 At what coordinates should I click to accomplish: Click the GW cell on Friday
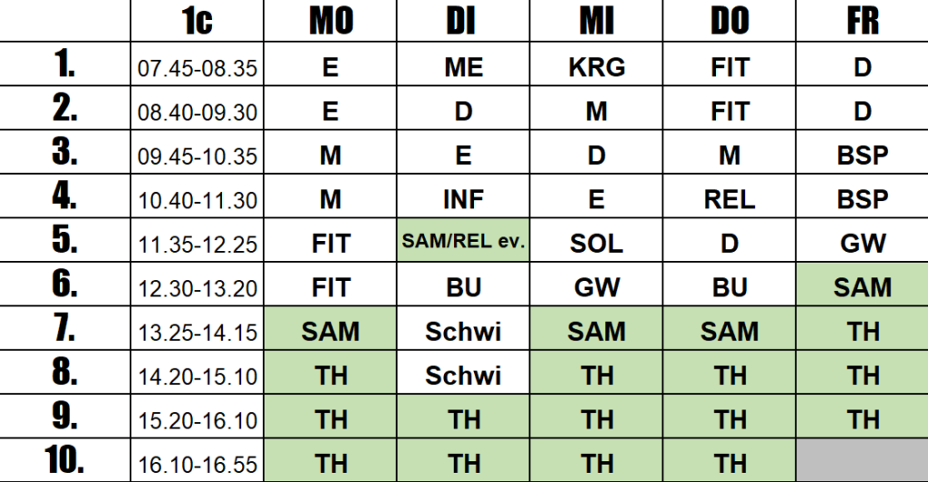tap(863, 241)
